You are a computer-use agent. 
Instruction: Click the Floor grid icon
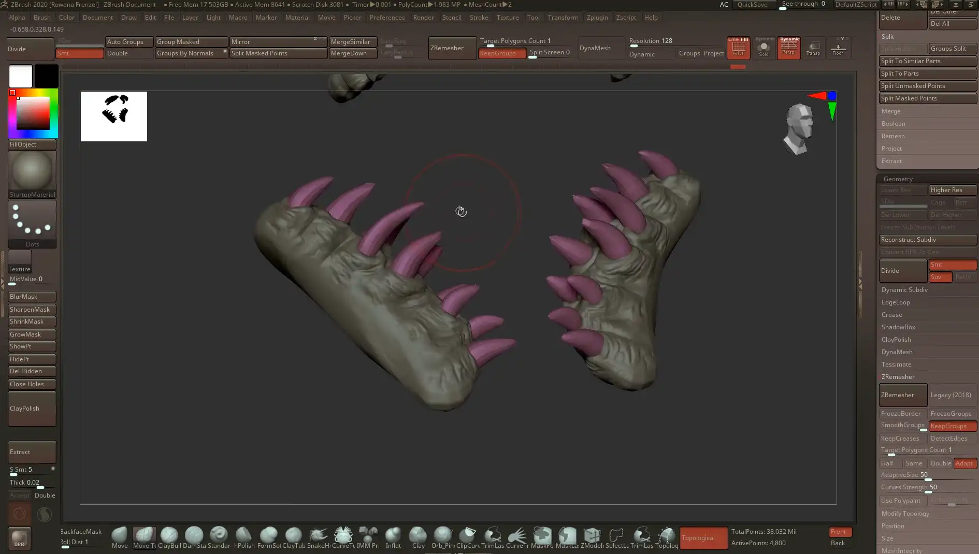coord(838,48)
